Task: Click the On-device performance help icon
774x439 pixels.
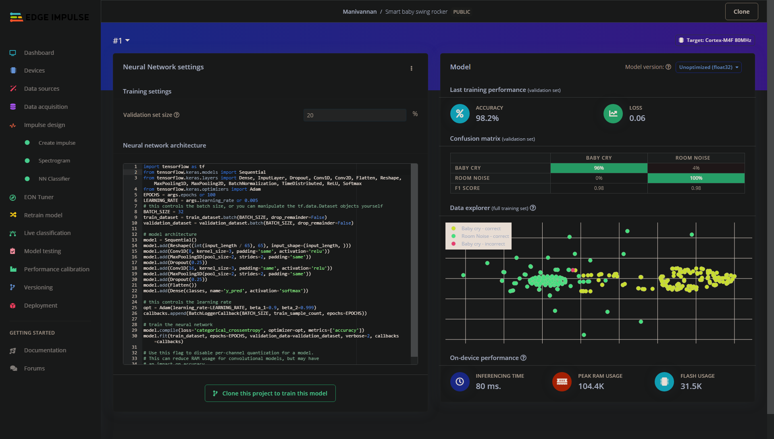Action: point(523,358)
